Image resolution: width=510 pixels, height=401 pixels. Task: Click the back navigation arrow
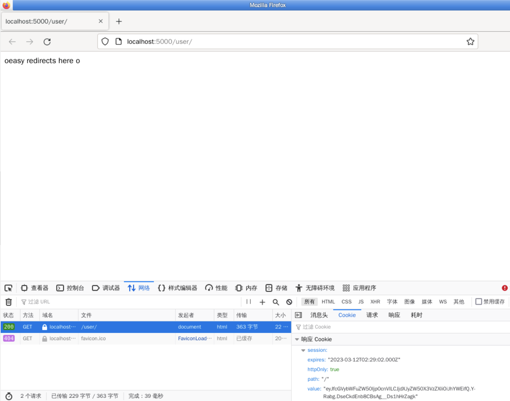click(x=12, y=42)
